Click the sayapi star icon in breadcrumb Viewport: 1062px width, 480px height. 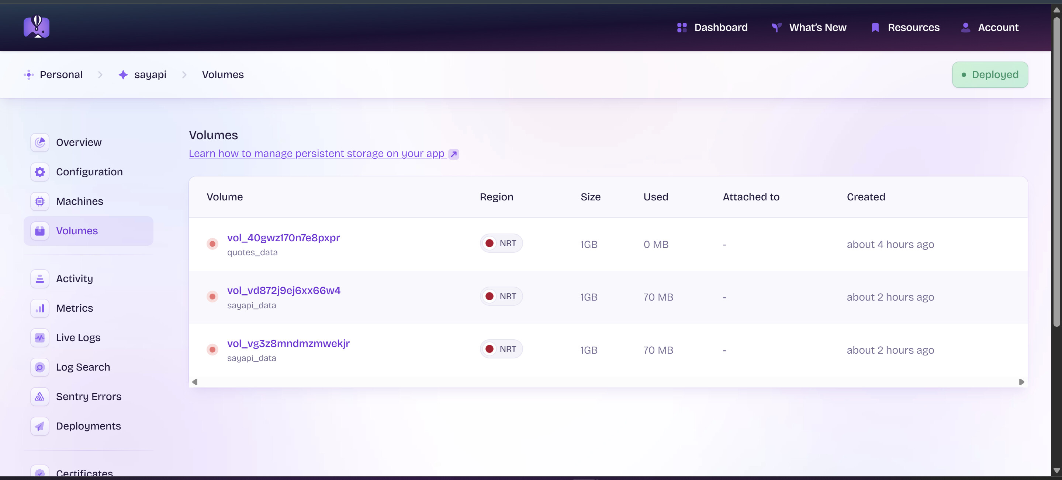[123, 74]
